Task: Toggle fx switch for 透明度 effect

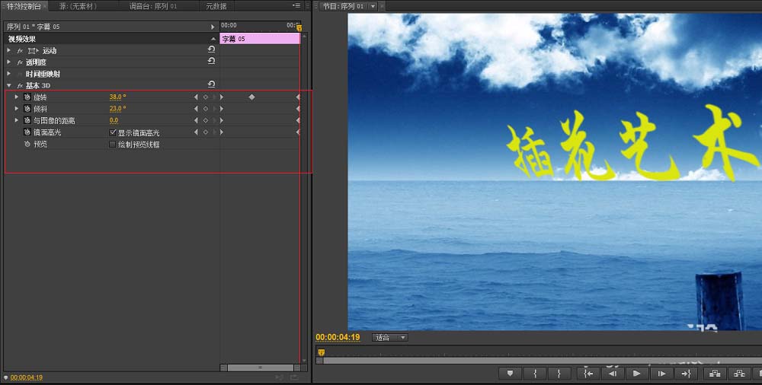Action: click(x=20, y=62)
